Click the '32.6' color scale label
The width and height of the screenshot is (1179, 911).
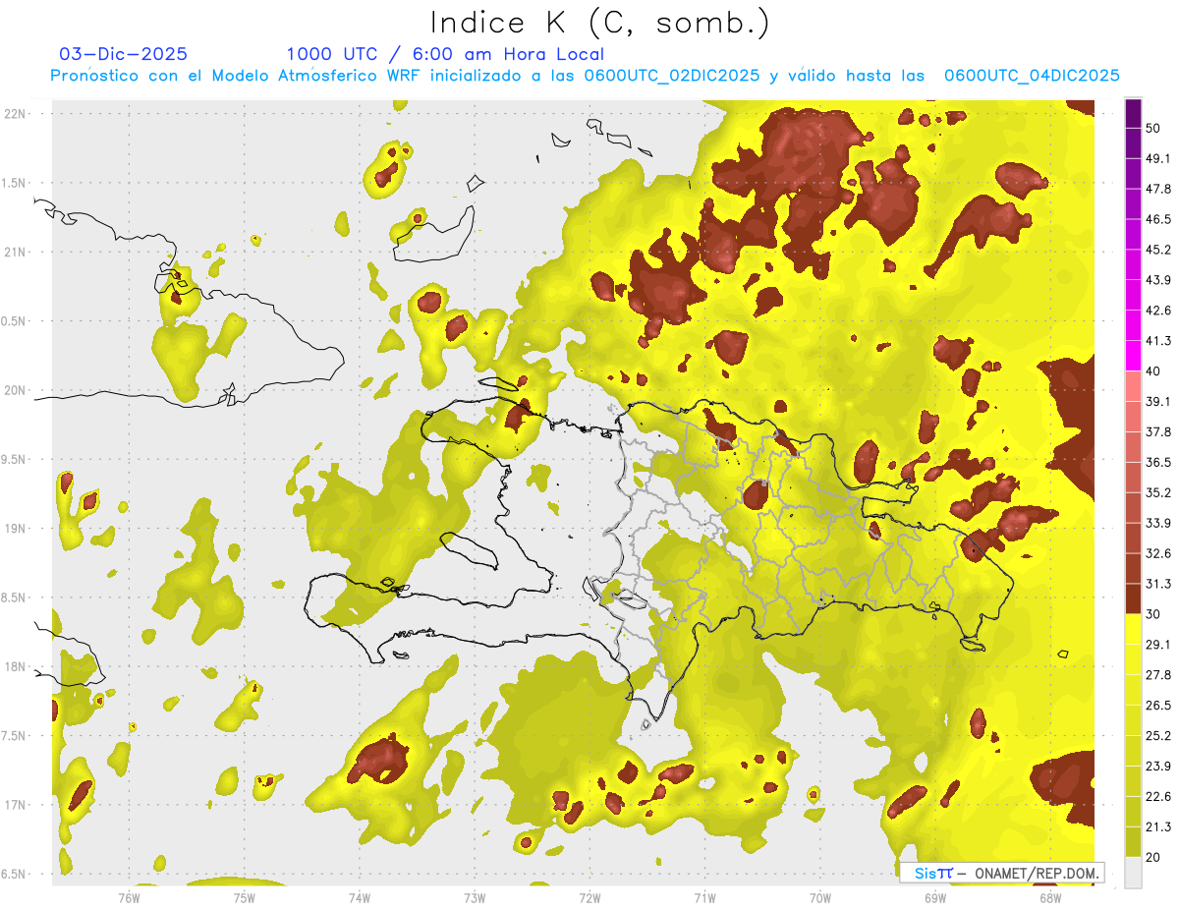1157,553
